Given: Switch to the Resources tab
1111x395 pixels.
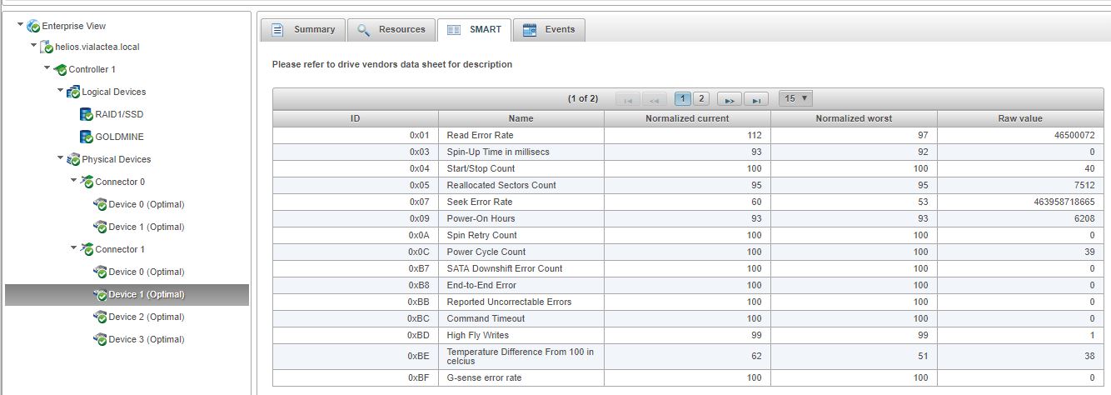Looking at the screenshot, I should click(391, 29).
